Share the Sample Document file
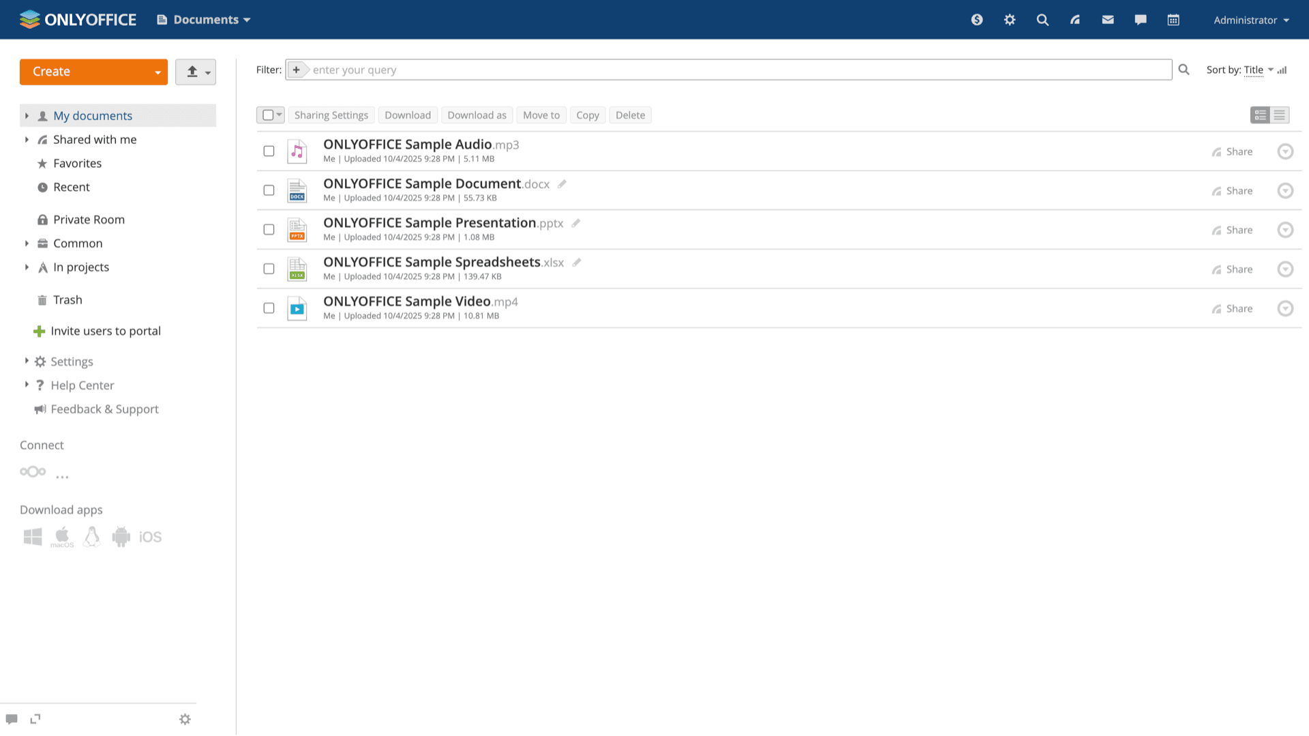This screenshot has height=736, width=1309. click(1232, 191)
